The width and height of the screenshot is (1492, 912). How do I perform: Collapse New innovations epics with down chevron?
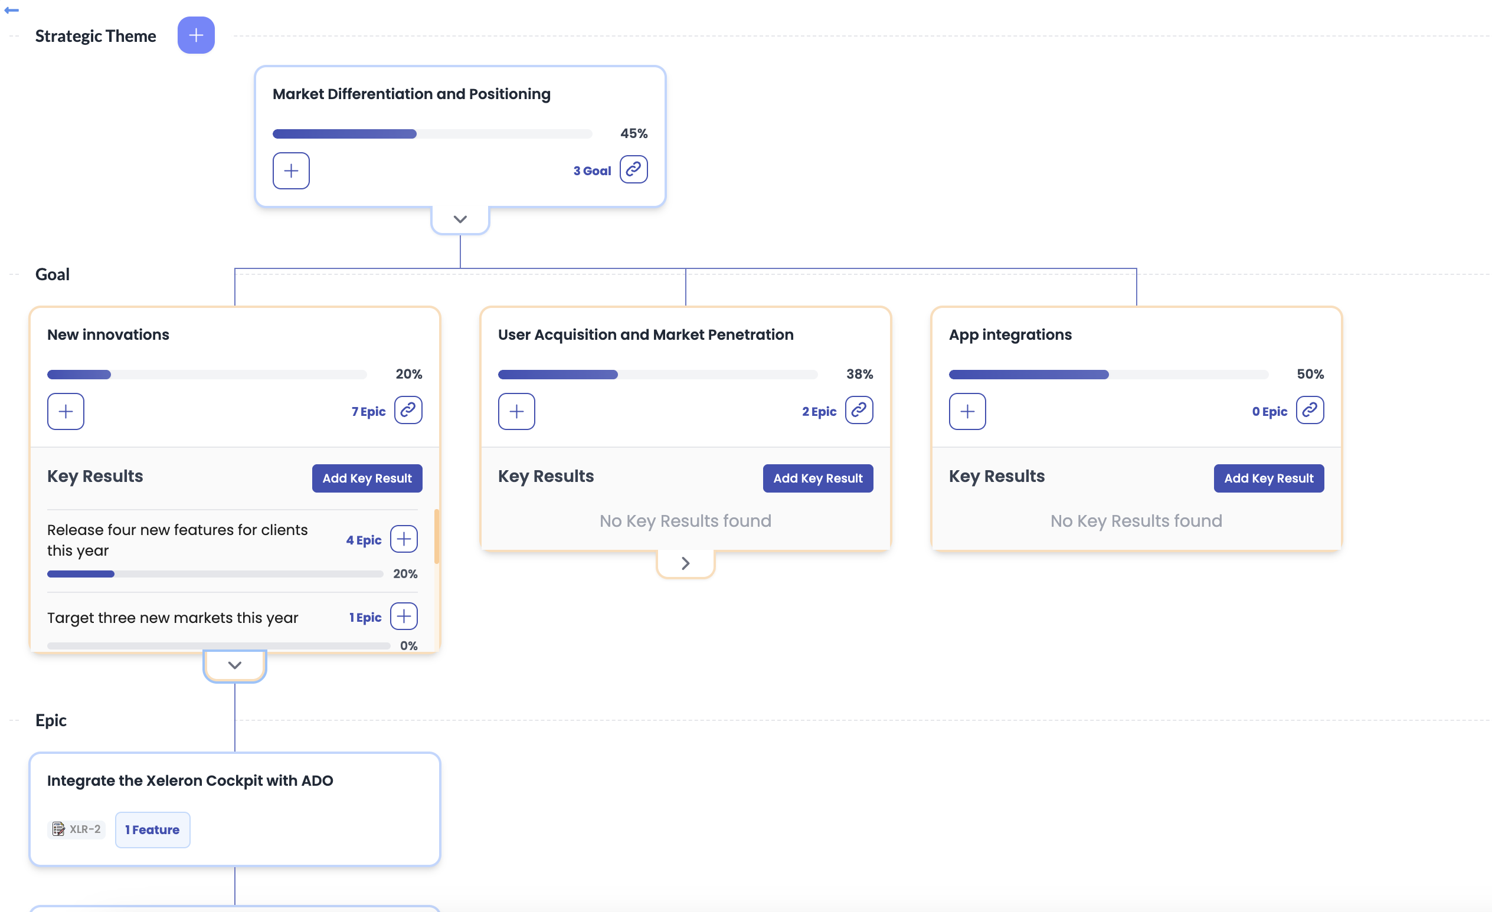coord(235,665)
